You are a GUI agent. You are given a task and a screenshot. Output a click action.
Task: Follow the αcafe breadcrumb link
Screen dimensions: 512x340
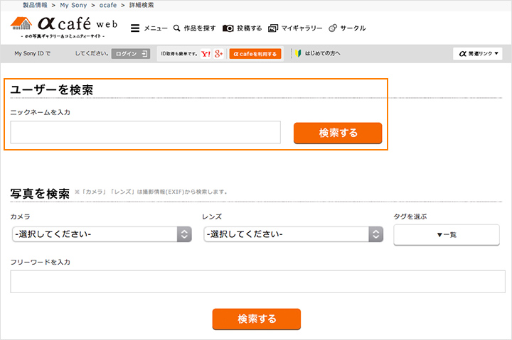[108, 5]
